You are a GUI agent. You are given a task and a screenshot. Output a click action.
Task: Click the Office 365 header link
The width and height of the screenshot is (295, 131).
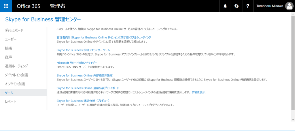(29, 6)
